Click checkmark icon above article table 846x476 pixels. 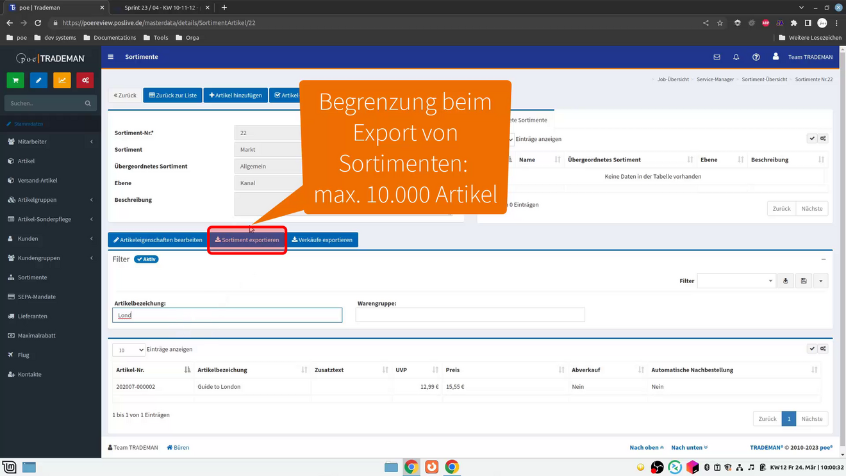tap(812, 349)
